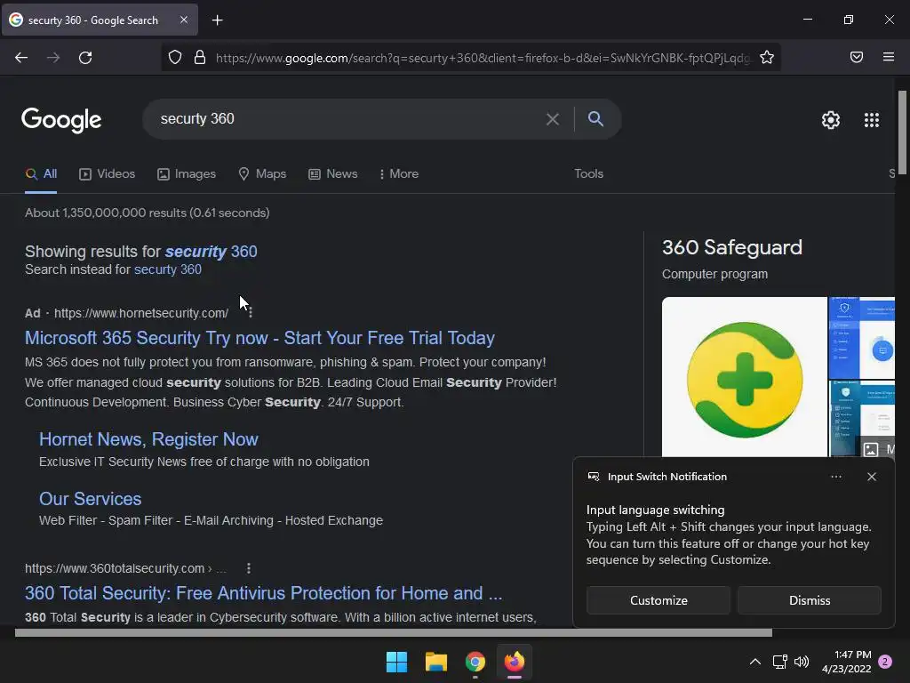Select the All search tab
The image size is (910, 683).
point(41,173)
